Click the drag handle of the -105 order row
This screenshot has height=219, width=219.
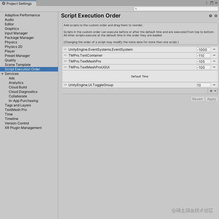pyautogui.click(x=65, y=61)
